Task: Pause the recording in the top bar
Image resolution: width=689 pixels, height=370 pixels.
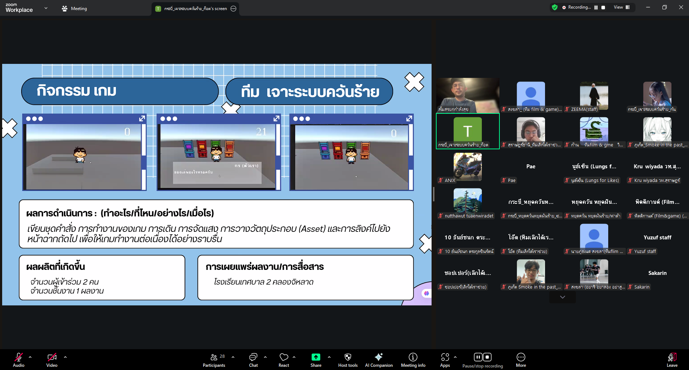Action: [x=596, y=8]
